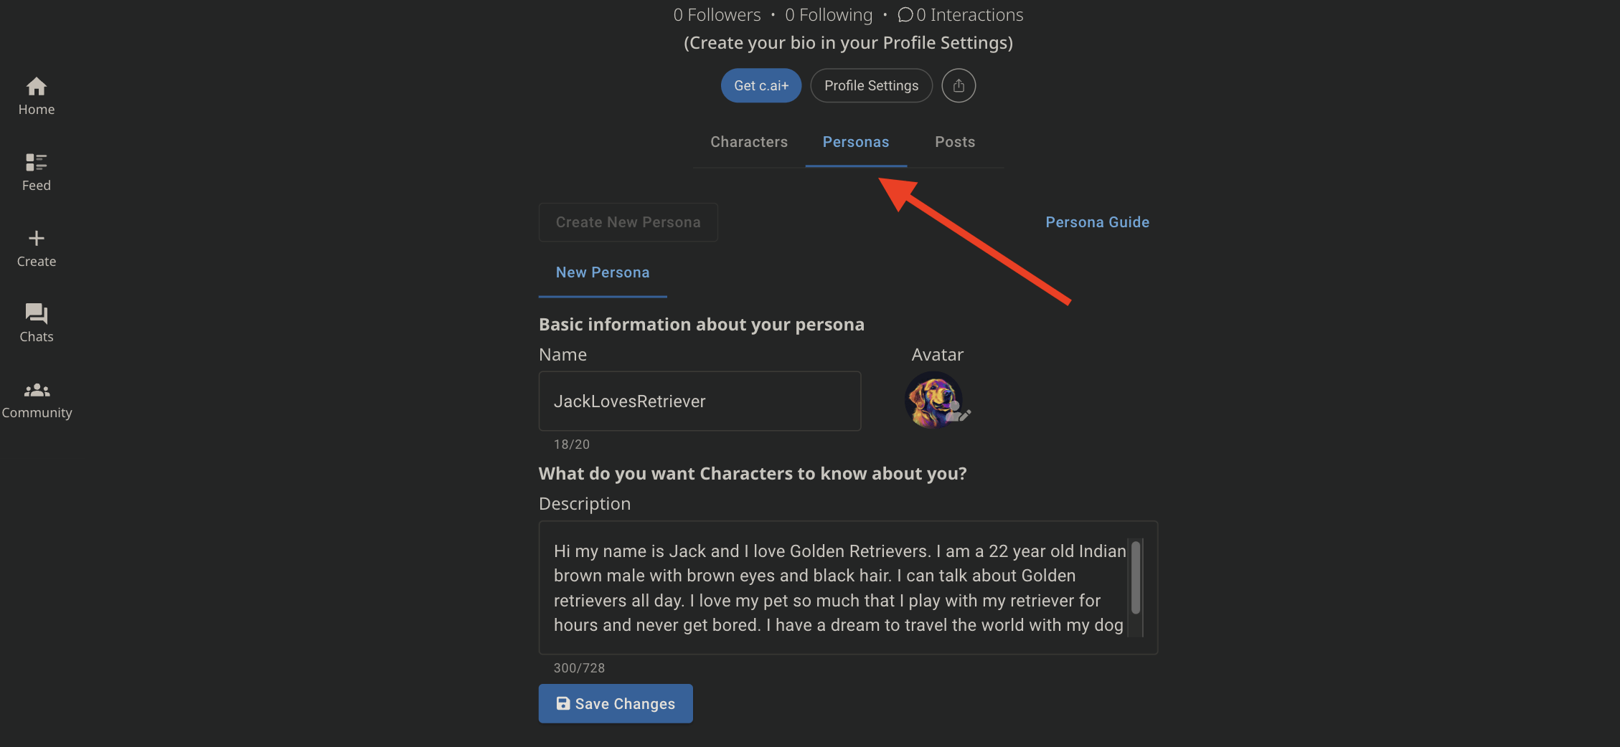Select the Personas tab

856,142
